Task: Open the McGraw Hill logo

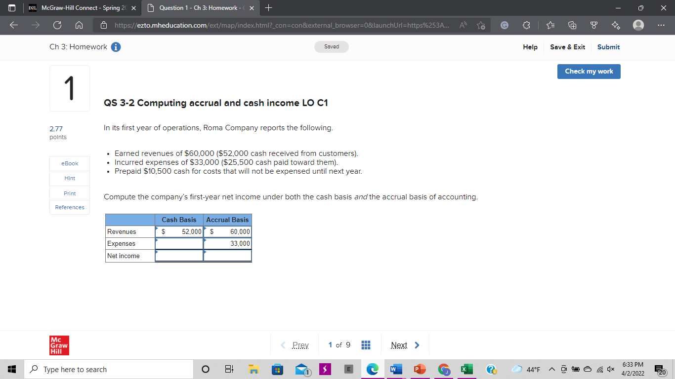Action: (x=59, y=345)
